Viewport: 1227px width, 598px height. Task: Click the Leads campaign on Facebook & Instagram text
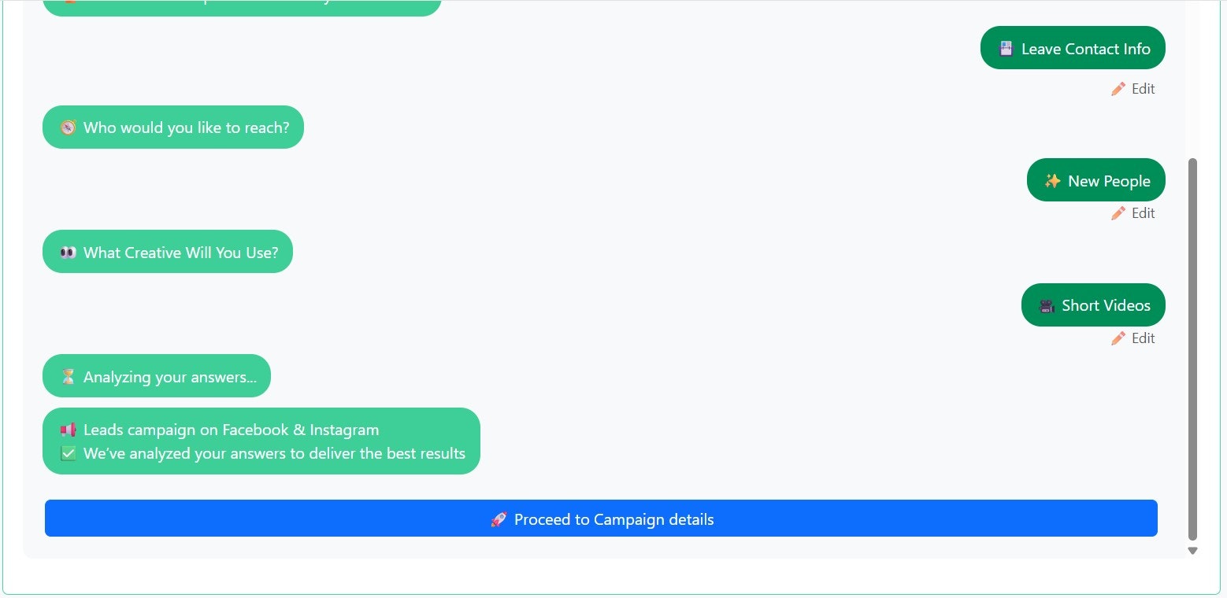(232, 430)
